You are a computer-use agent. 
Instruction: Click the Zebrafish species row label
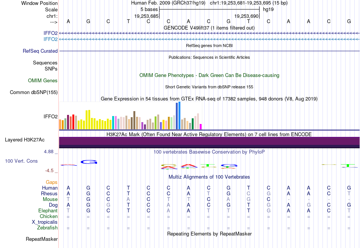pos(47,228)
